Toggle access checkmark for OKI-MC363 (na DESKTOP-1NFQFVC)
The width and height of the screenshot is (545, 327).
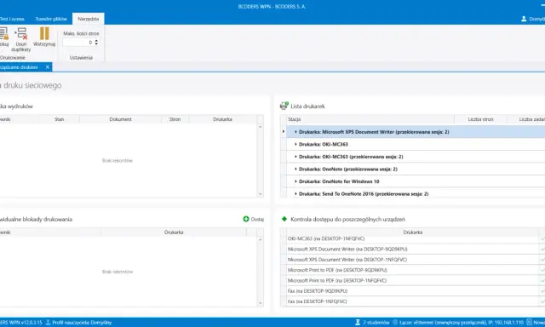pos(542,238)
